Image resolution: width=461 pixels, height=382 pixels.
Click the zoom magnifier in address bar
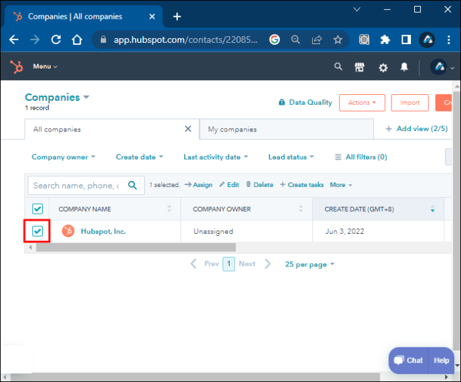pyautogui.click(x=295, y=39)
